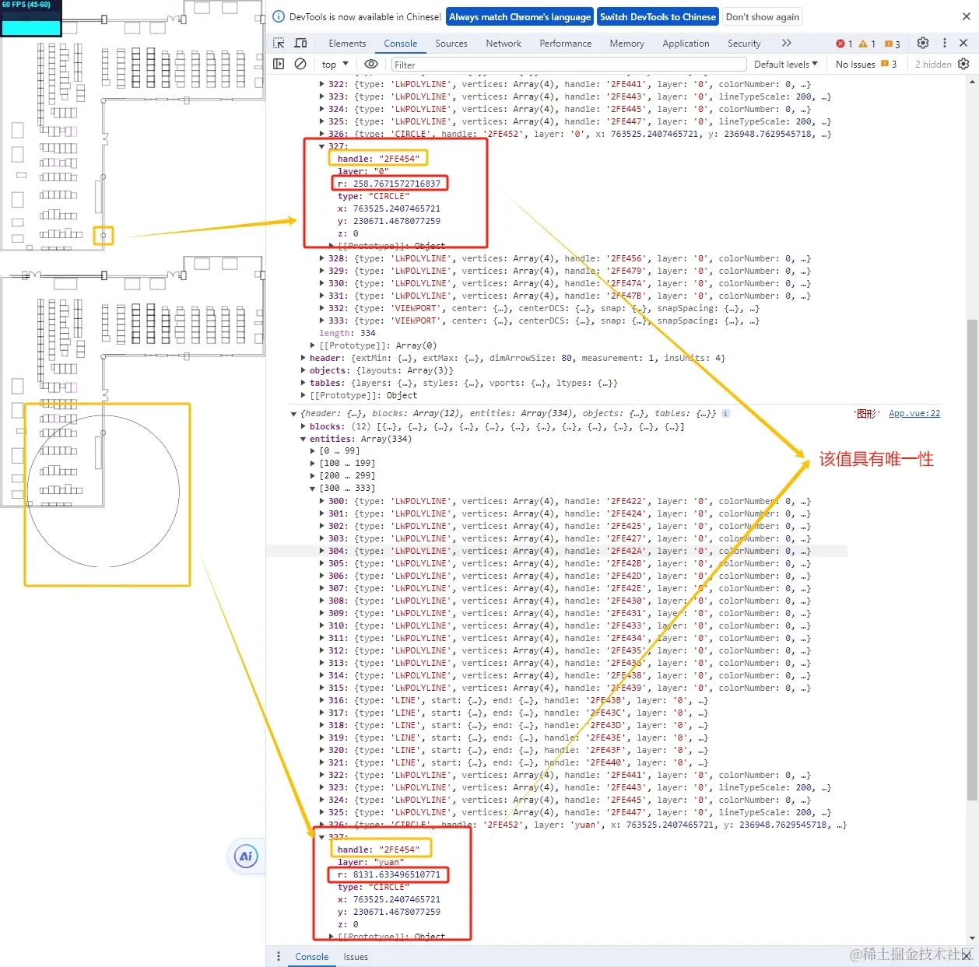Toggle live expression creation eye icon
The height and width of the screenshot is (967, 979).
(x=371, y=64)
